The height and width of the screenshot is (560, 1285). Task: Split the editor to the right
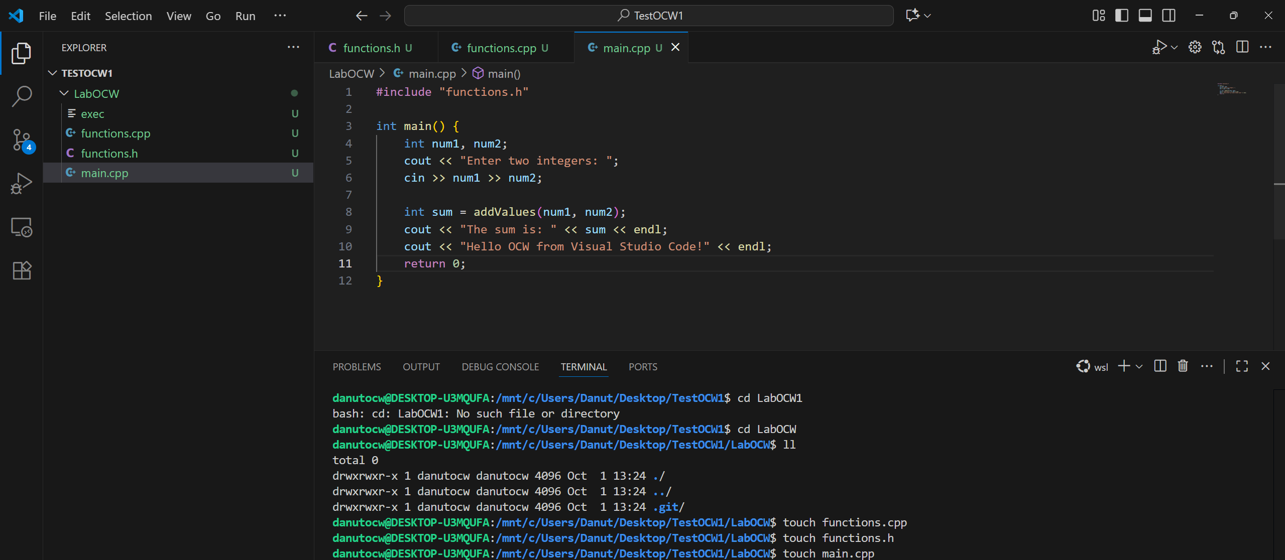click(1242, 47)
